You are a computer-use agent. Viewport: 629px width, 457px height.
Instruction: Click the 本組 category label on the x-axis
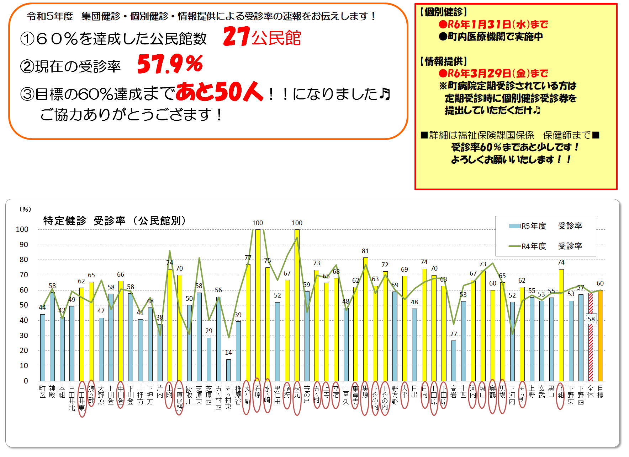click(x=62, y=392)
